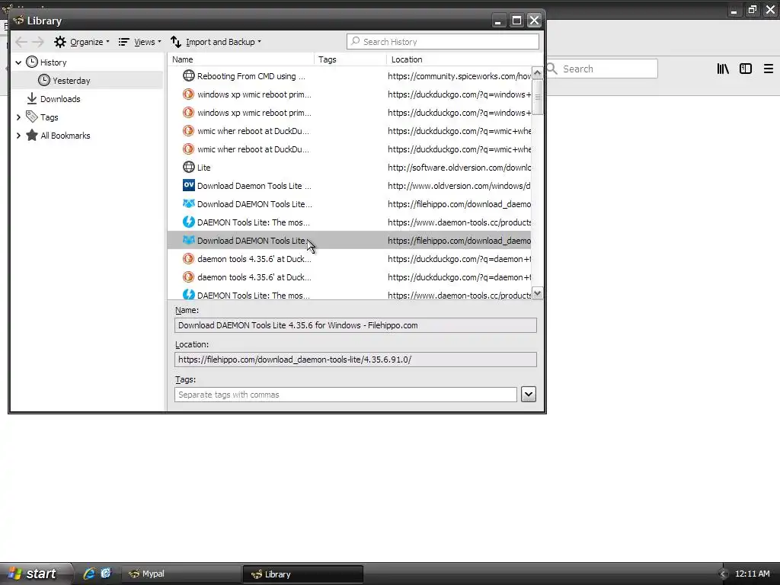Click the list scrollbar down arrow

(537, 293)
